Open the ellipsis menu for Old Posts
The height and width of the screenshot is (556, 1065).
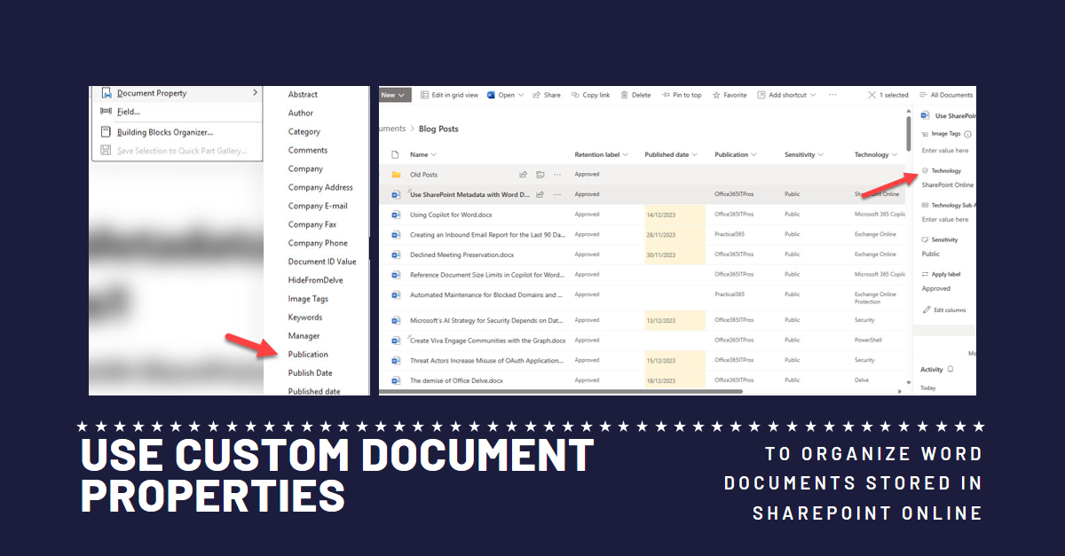[557, 175]
